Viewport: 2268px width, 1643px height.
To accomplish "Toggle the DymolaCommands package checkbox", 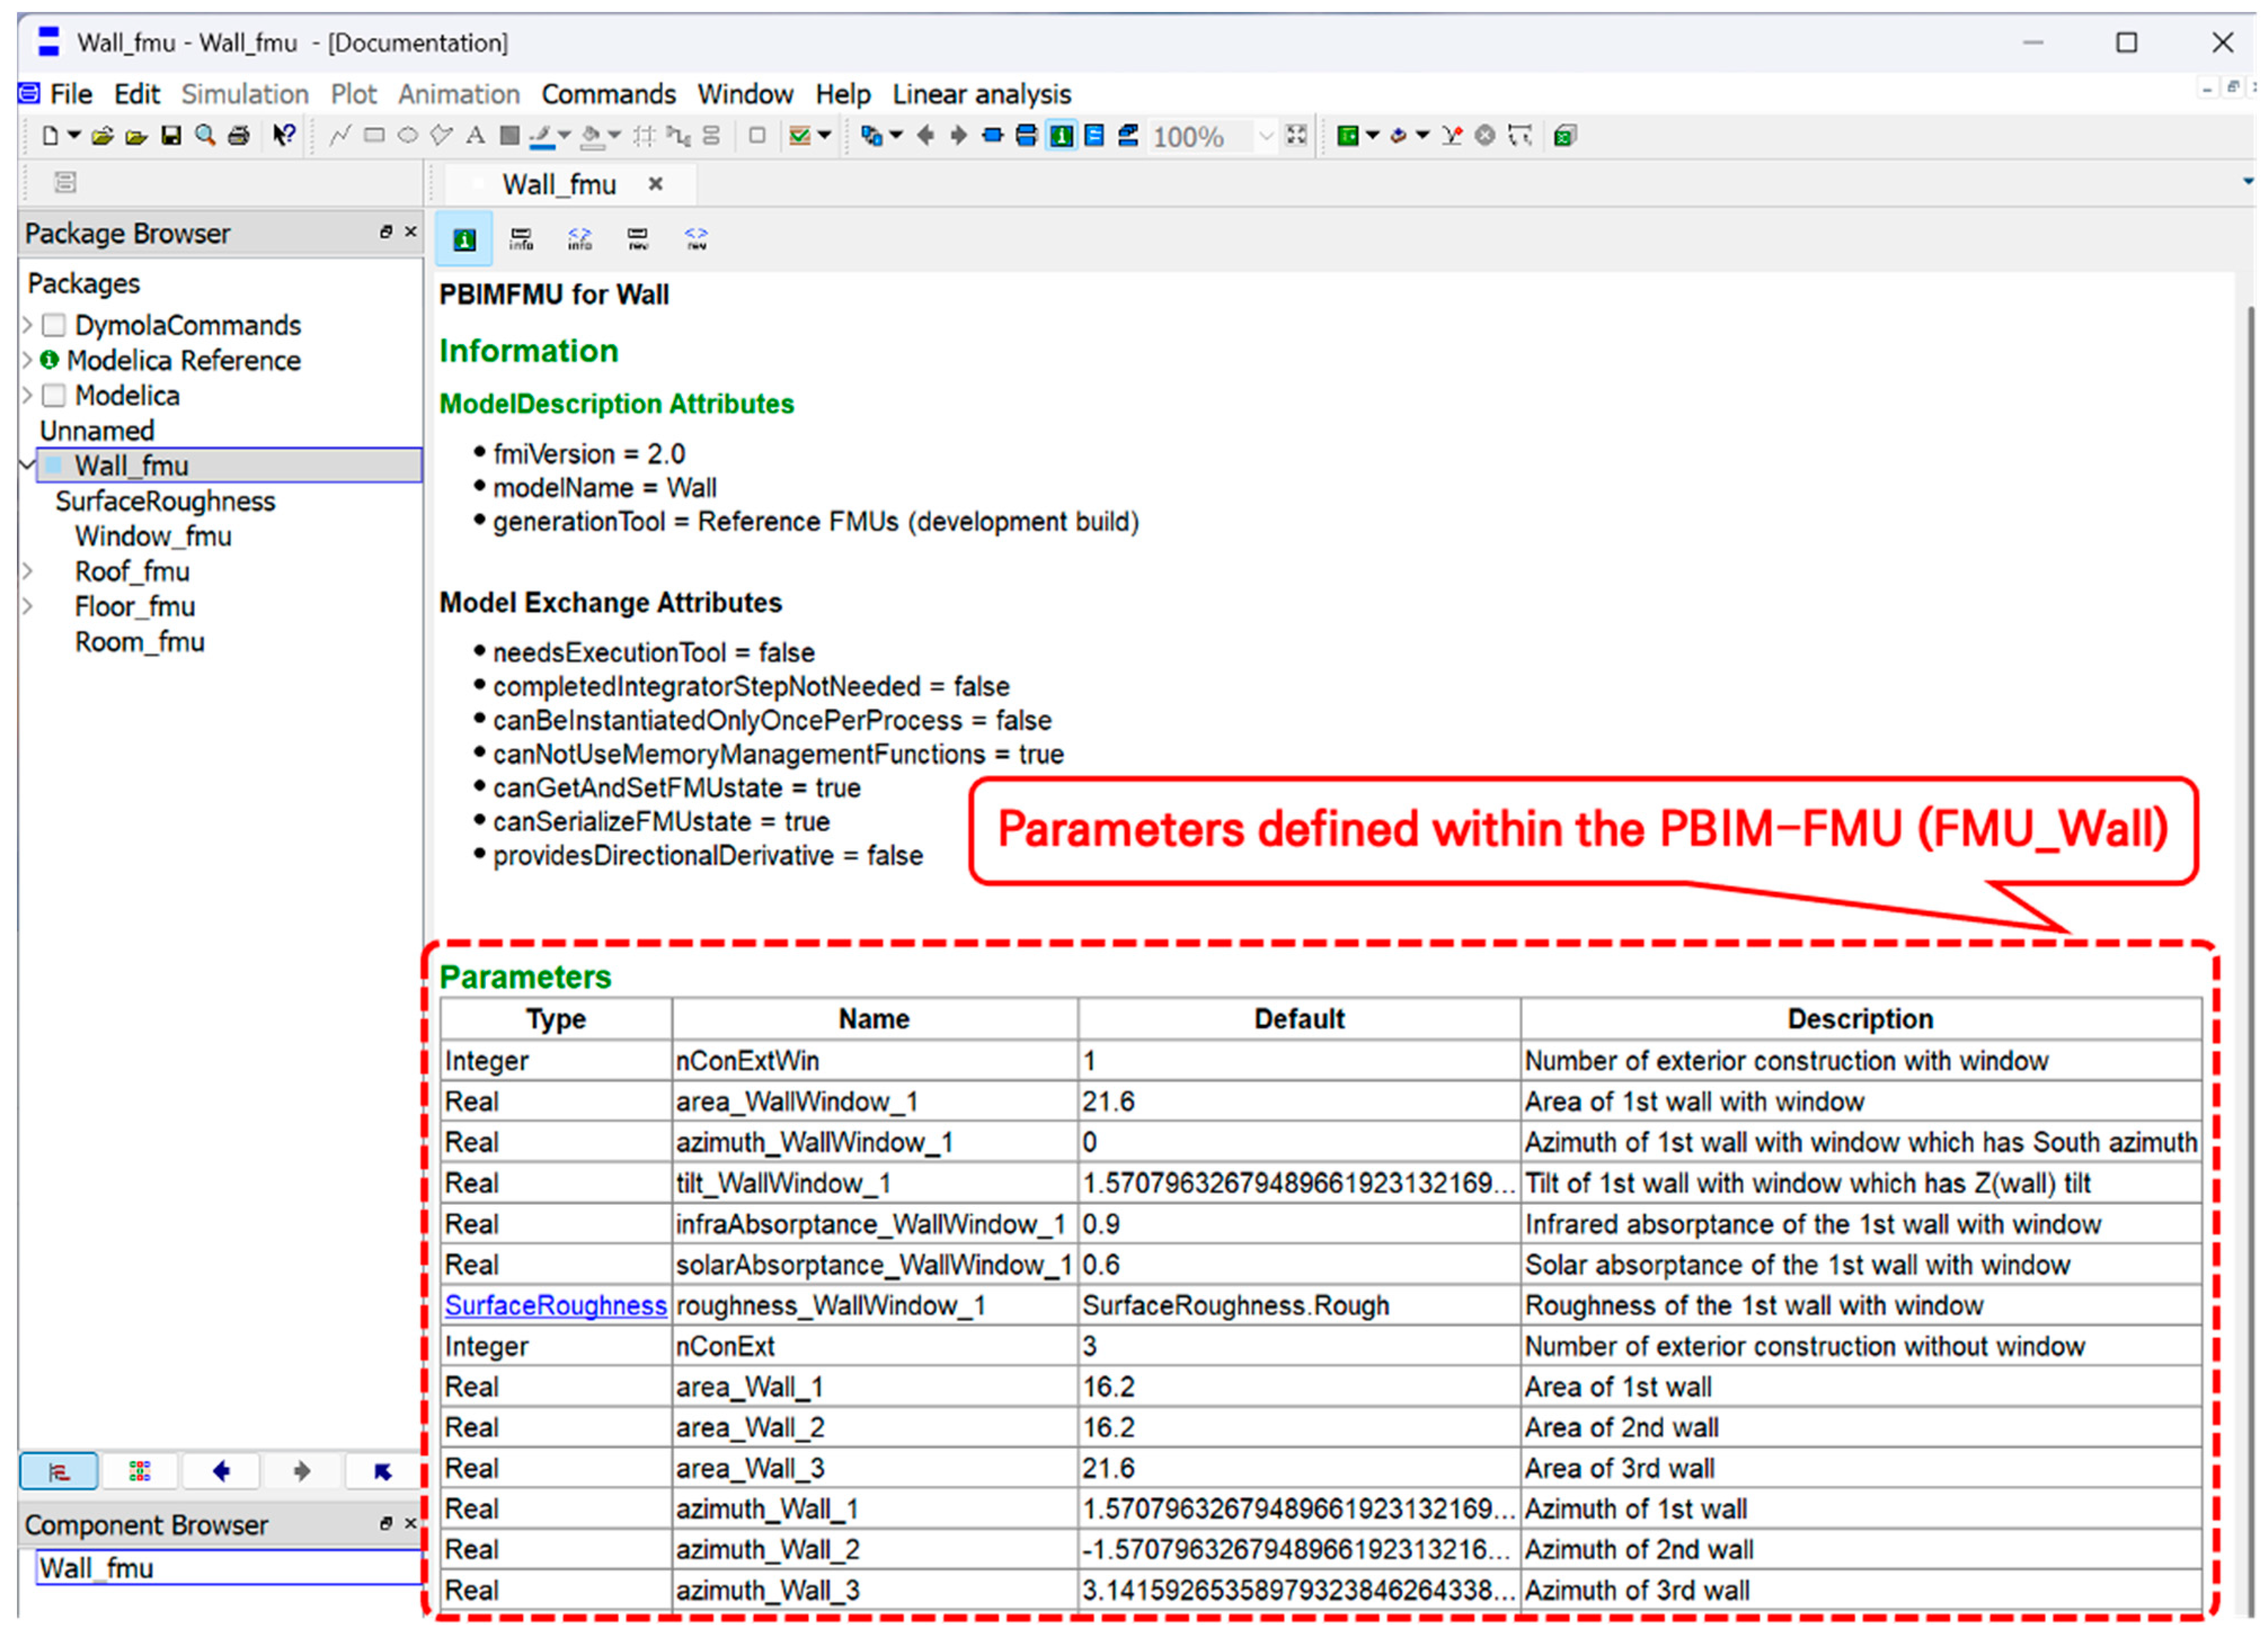I will point(54,326).
